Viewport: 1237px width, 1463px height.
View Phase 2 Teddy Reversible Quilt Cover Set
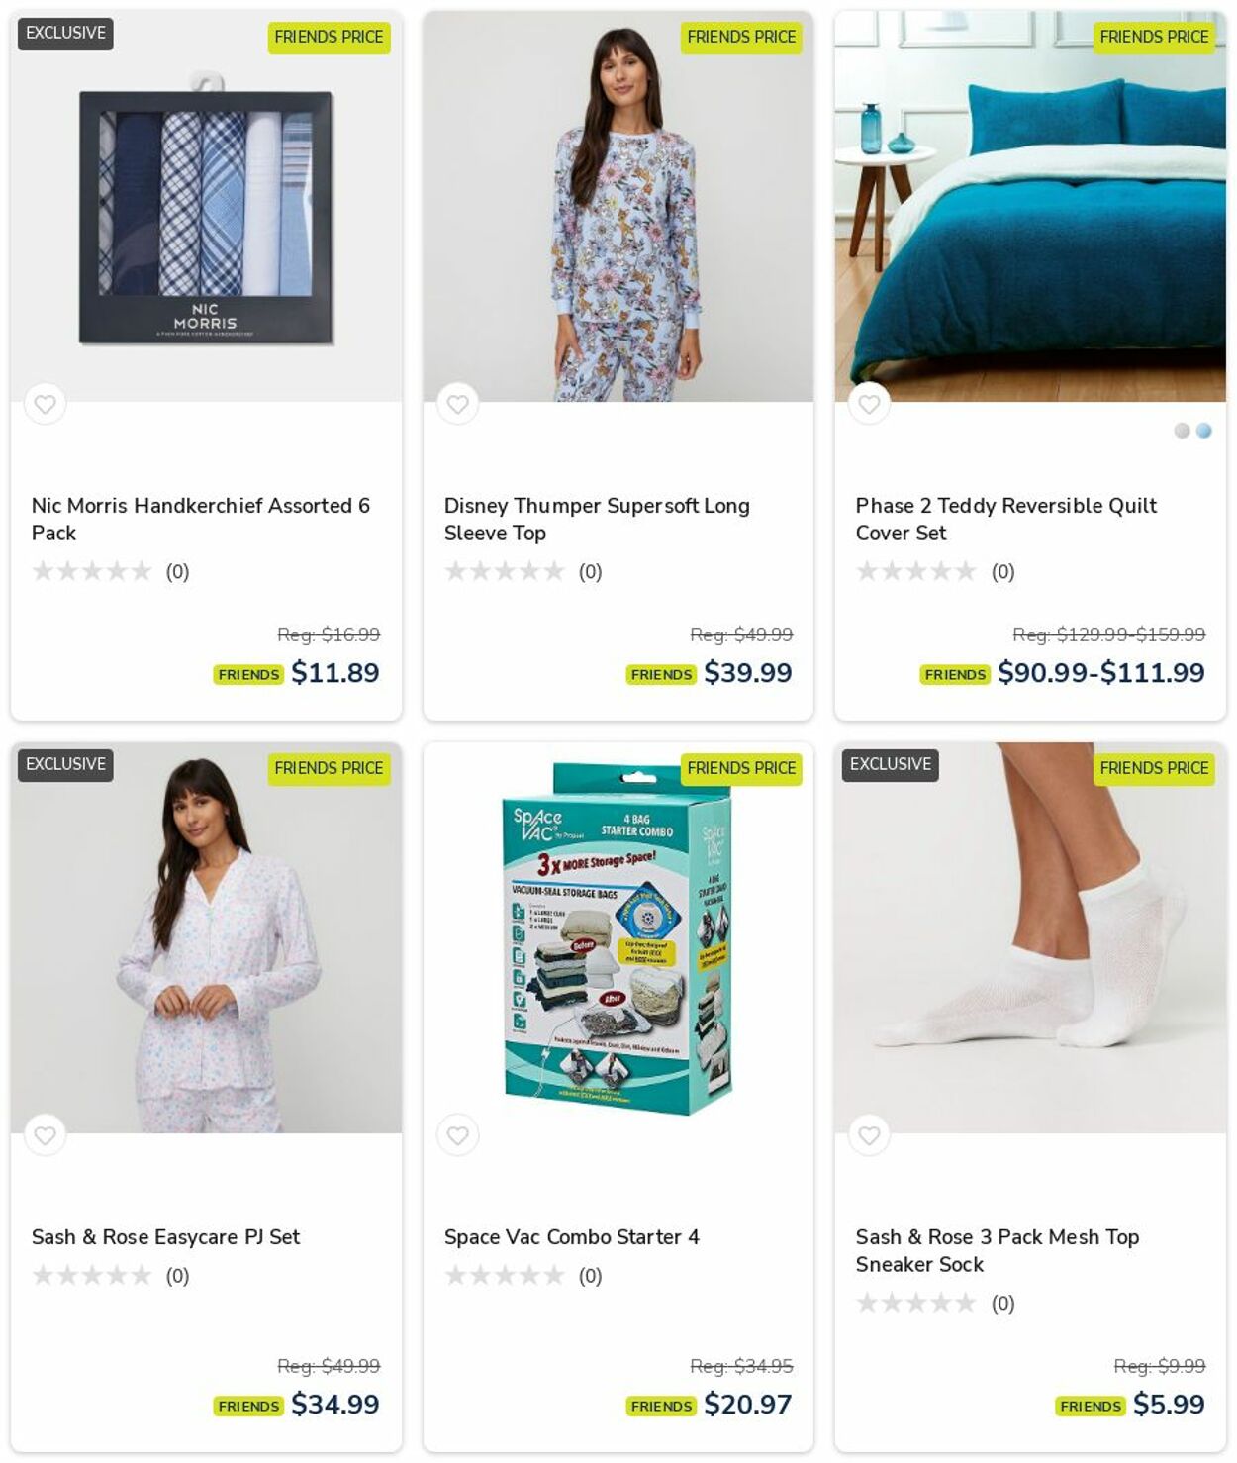tap(1006, 519)
